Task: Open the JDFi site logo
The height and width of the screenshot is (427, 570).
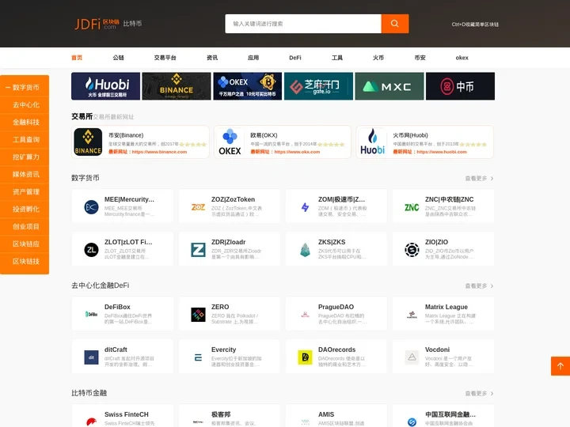Action: 97,24
